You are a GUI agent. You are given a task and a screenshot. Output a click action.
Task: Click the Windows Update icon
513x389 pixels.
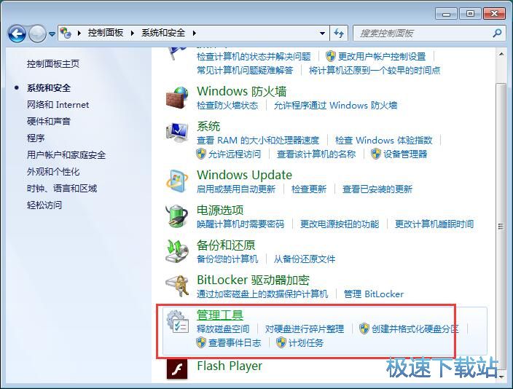tap(177, 181)
